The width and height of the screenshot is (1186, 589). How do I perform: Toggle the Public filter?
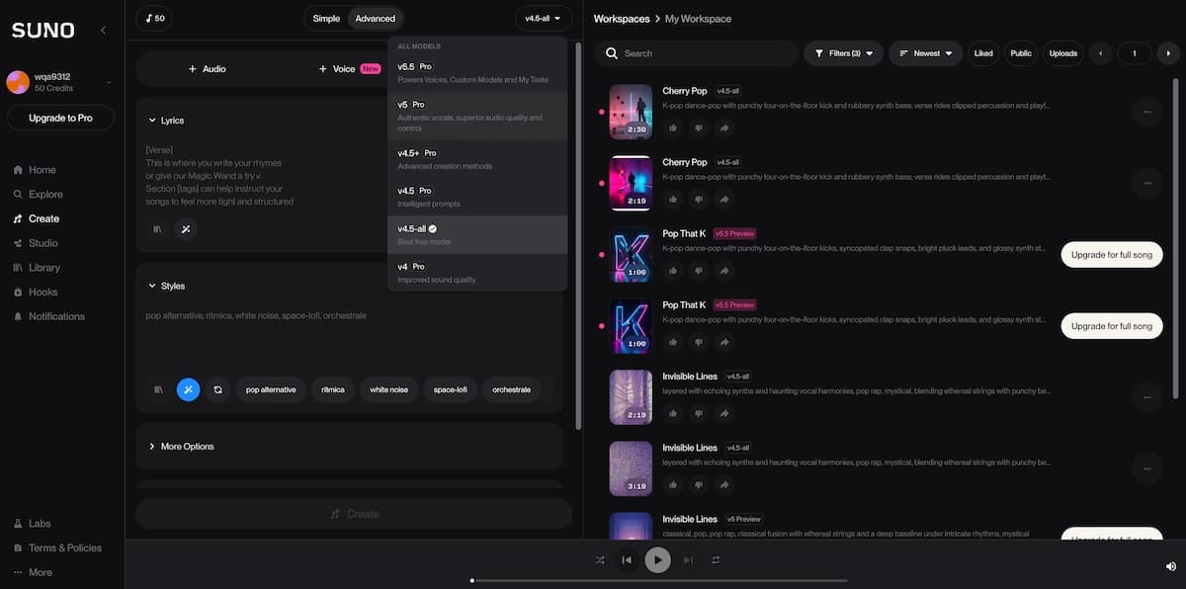(x=1021, y=53)
